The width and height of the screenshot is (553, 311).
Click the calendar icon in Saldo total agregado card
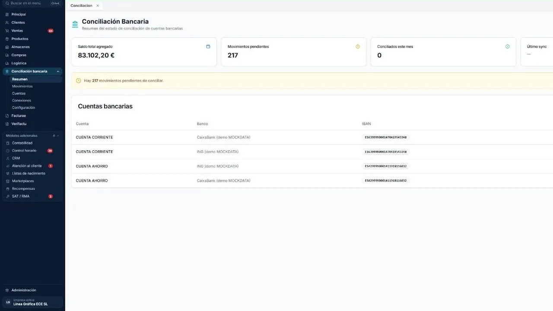tap(208, 46)
